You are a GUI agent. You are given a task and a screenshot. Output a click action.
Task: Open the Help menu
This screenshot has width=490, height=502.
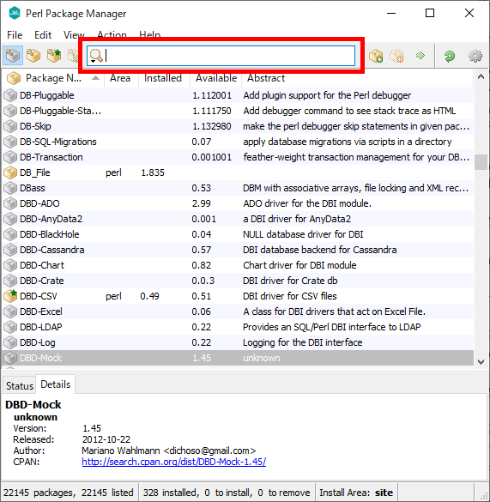pyautogui.click(x=149, y=34)
